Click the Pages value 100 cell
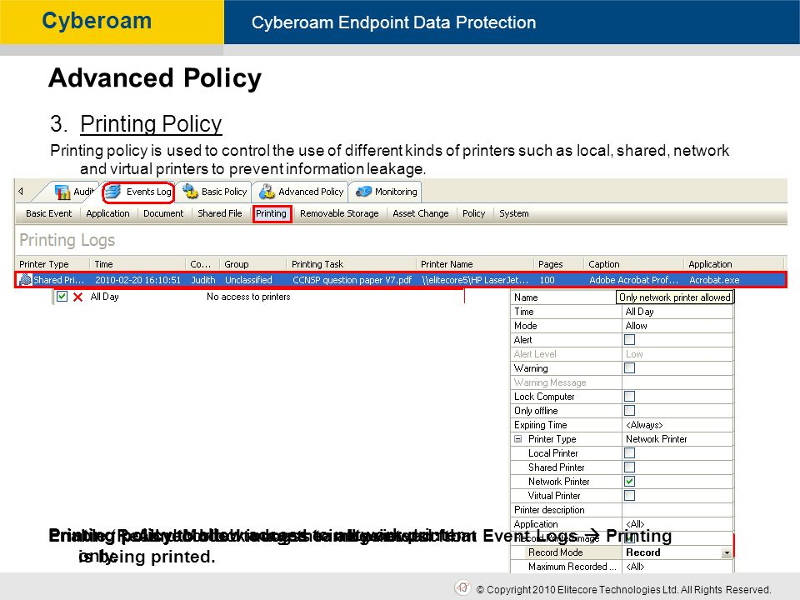Screen dimensions: 800x600 coord(547,280)
